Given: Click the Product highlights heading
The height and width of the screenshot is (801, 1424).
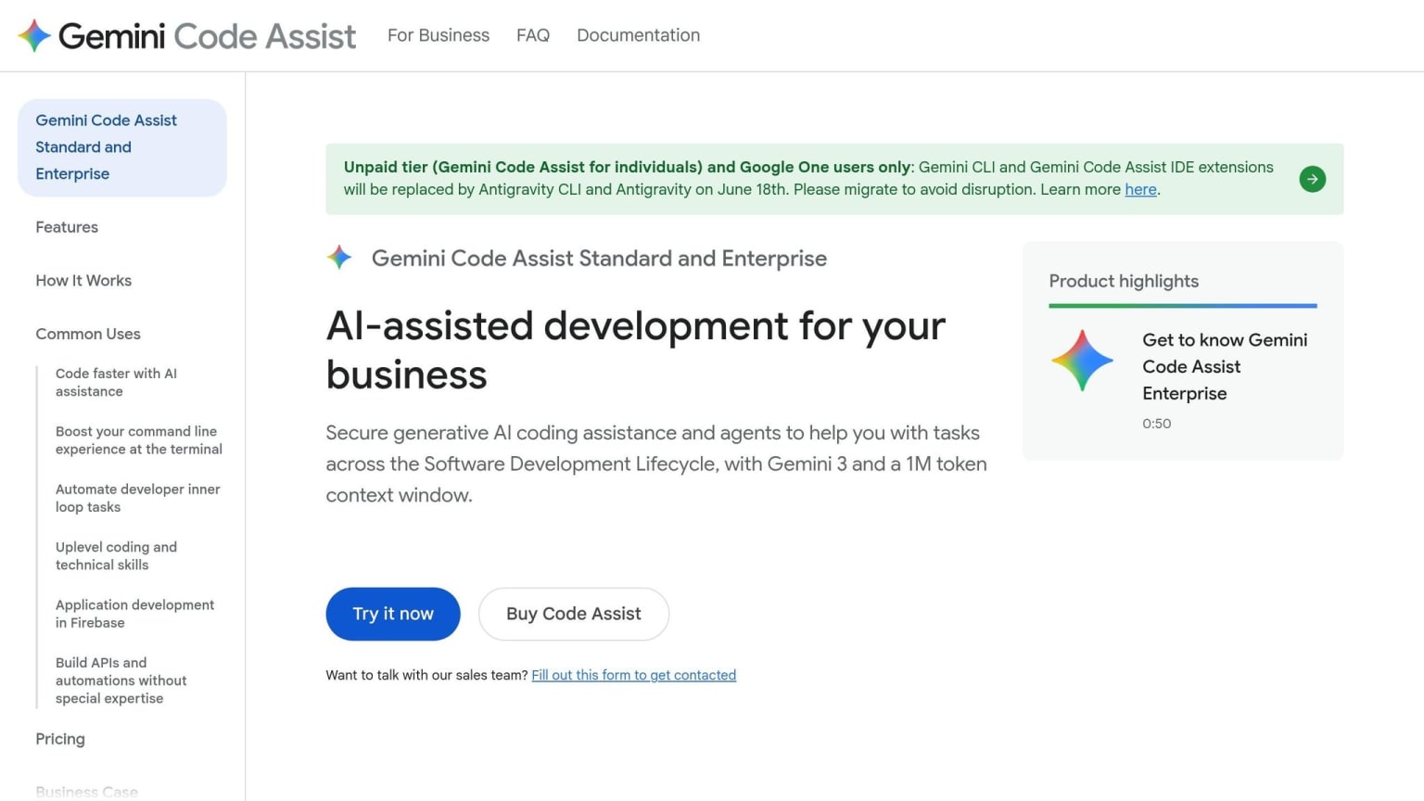Looking at the screenshot, I should pyautogui.click(x=1124, y=281).
